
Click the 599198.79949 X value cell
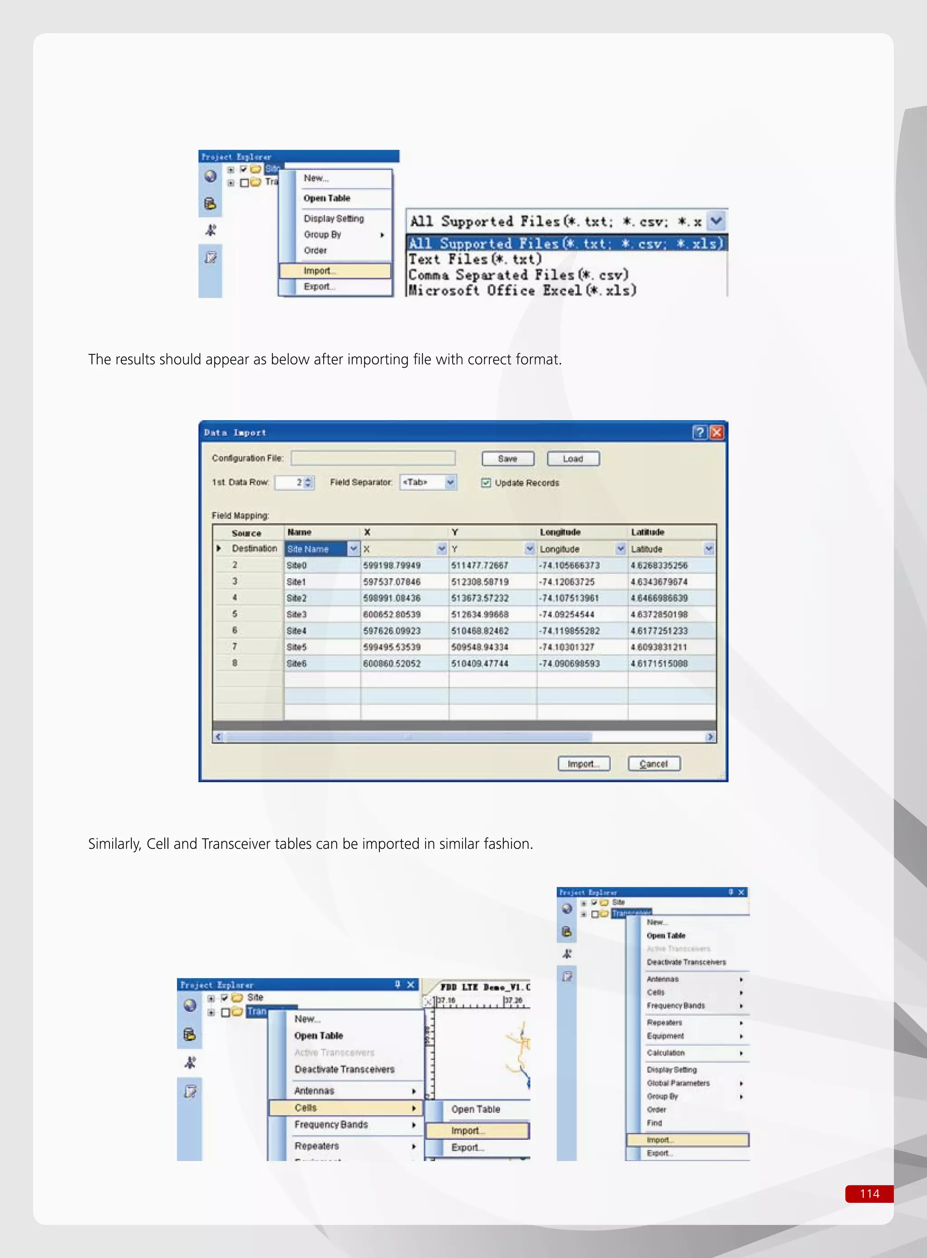click(404, 565)
